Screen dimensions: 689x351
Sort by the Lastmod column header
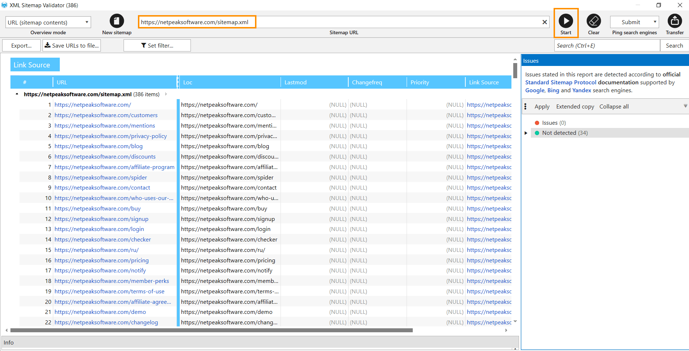[x=314, y=82]
